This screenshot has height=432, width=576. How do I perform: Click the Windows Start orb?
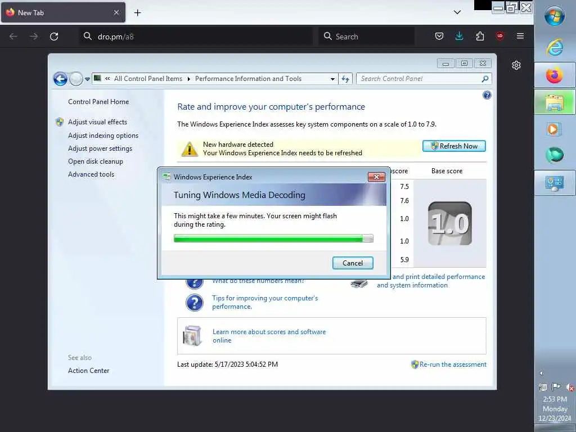(x=554, y=16)
